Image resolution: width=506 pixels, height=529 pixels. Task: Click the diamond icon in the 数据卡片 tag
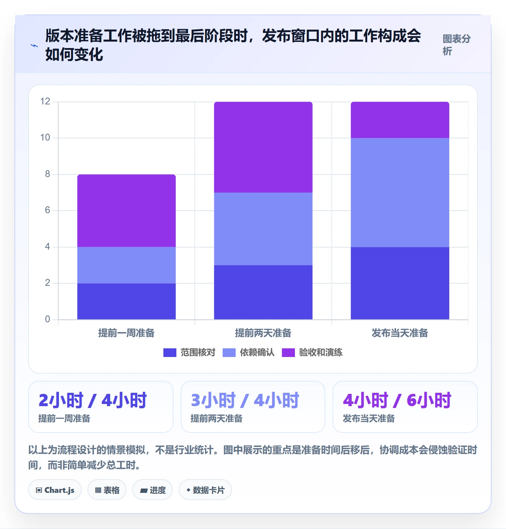pyautogui.click(x=188, y=490)
